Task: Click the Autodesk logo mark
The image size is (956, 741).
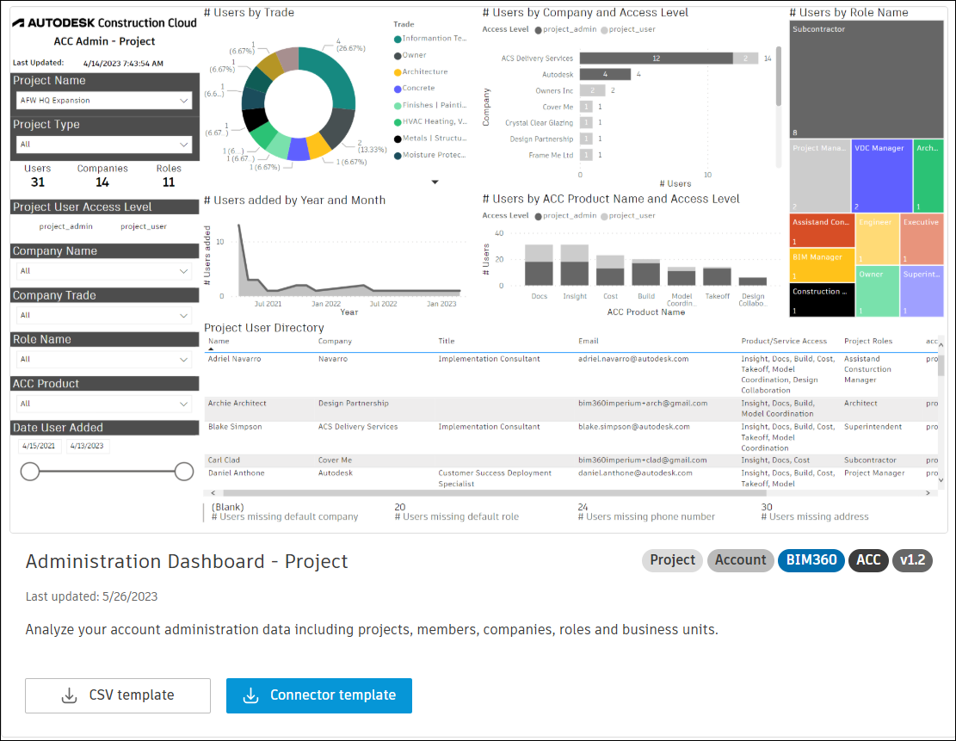Action: pos(18,23)
